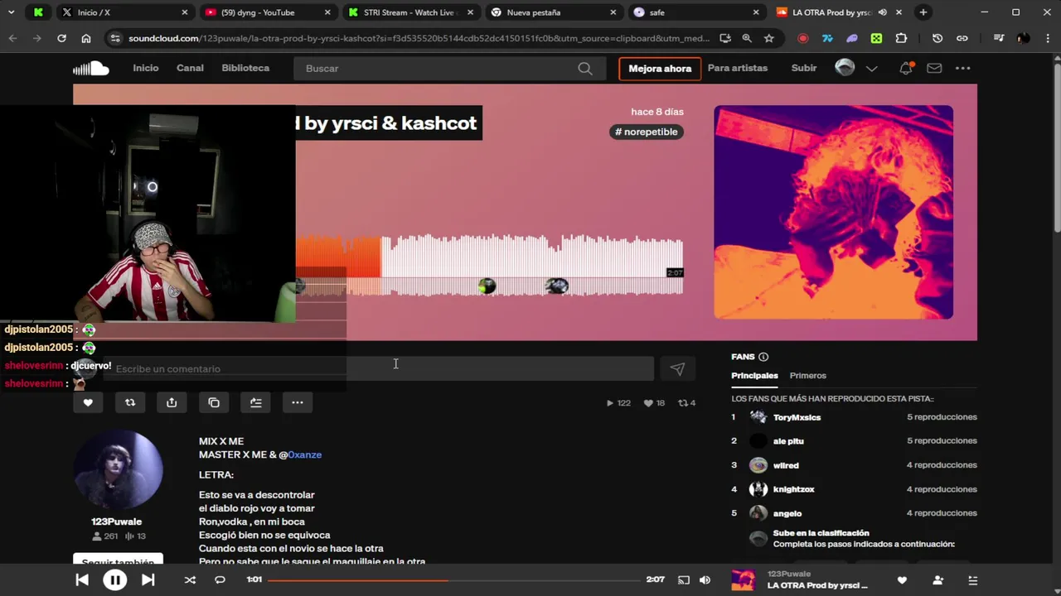Select the Primeros fans tab
This screenshot has width=1061, height=596.
click(807, 376)
